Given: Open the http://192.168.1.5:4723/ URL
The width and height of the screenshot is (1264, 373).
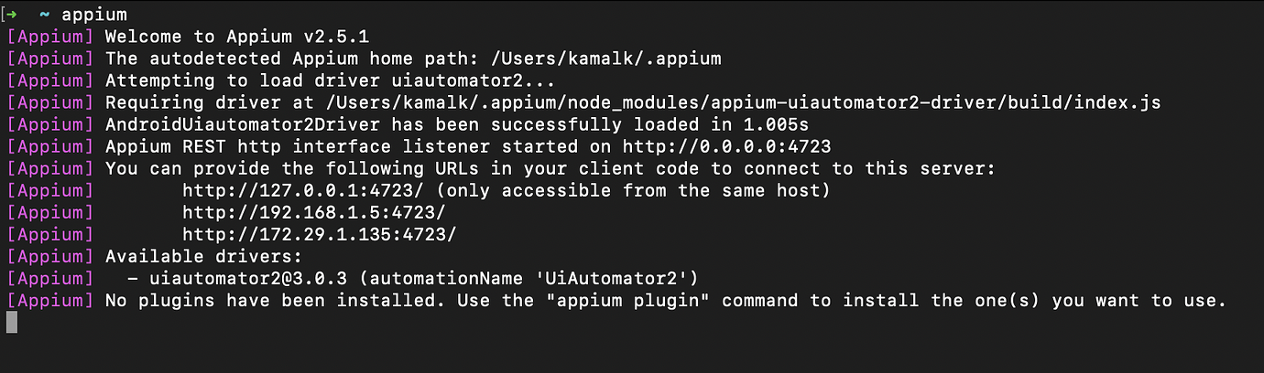Looking at the screenshot, I should pyautogui.click(x=314, y=212).
